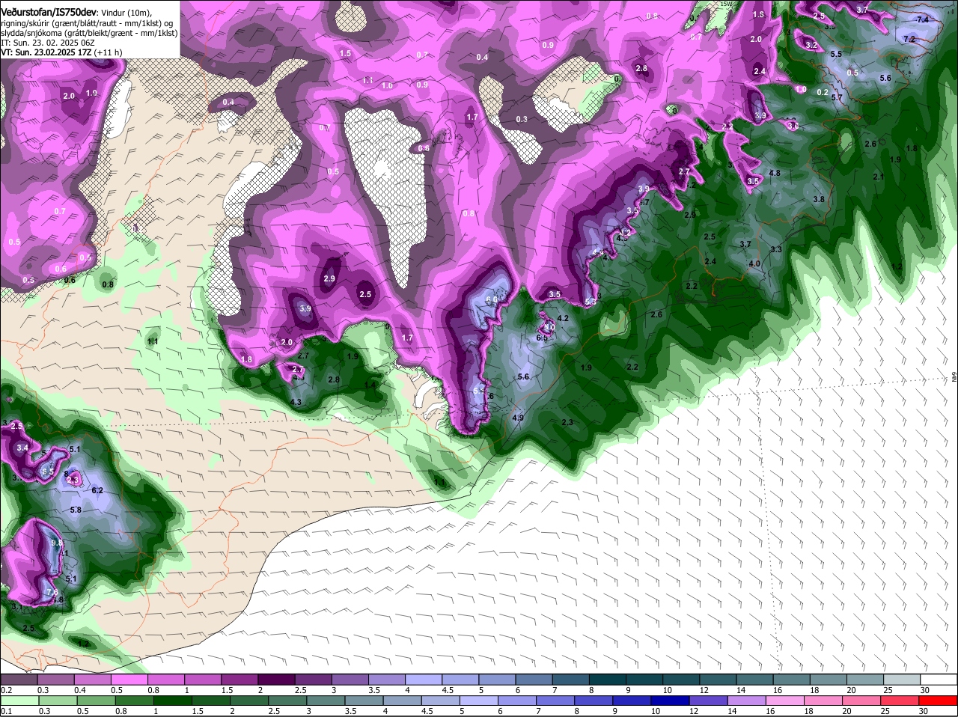The image size is (958, 717).
Task: Click the 64N latitude label on the right edge
Action: [954, 378]
